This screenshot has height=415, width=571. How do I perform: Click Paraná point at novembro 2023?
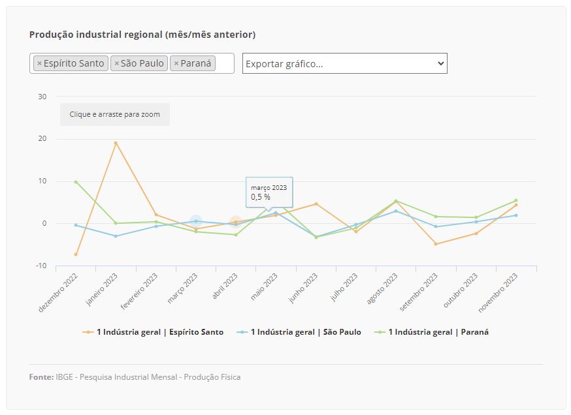516,200
